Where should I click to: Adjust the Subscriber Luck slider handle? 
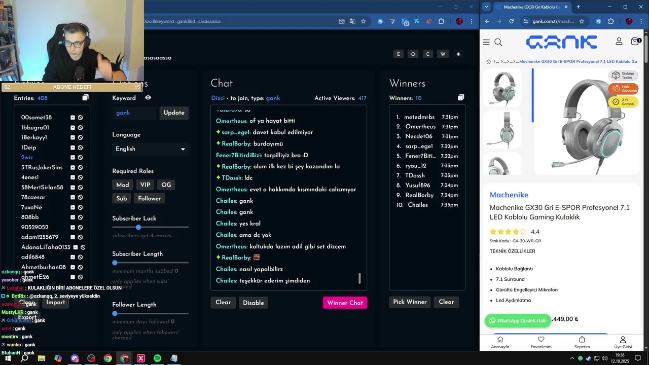(138, 227)
